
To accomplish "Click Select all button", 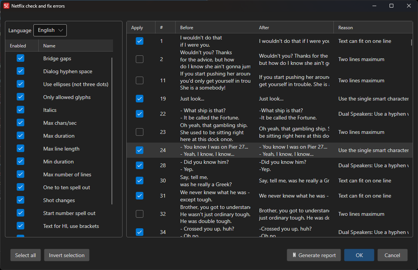I will tap(25, 255).
